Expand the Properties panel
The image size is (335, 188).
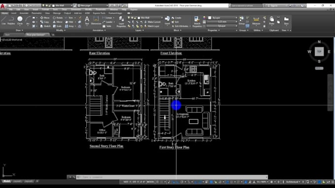click(x=214, y=30)
